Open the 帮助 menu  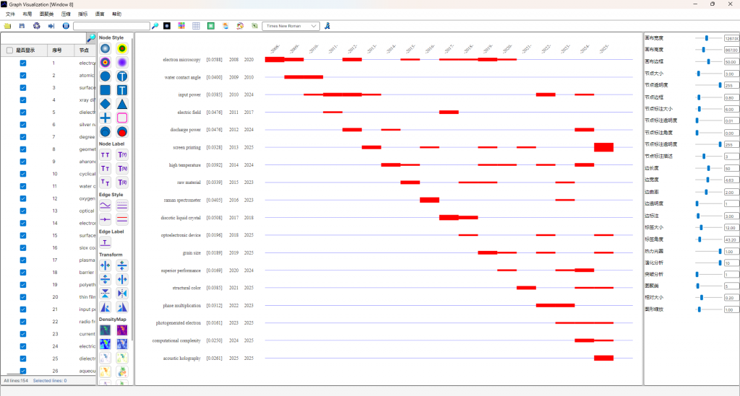(117, 14)
